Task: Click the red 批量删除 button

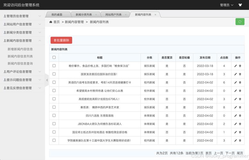Action: (x=61, y=40)
